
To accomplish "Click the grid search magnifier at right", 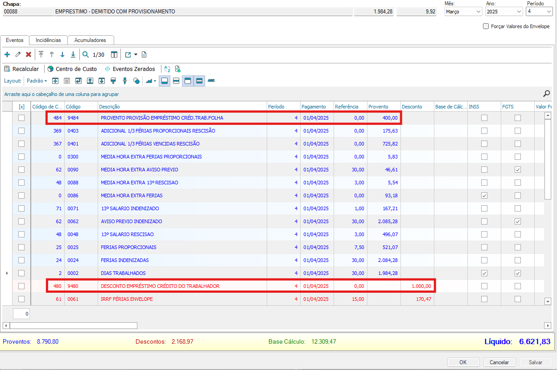I will [x=546, y=94].
